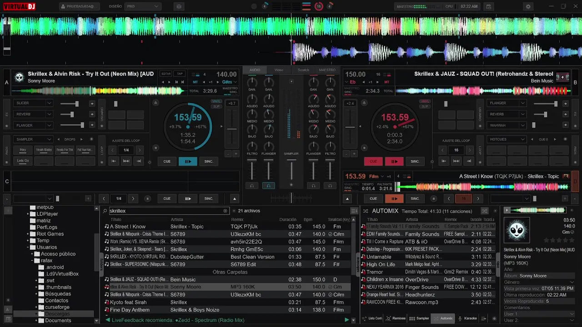Image resolution: width=582 pixels, height=327 pixels.
Task: Toggle master tempo MT on deck B
Action: [387, 82]
